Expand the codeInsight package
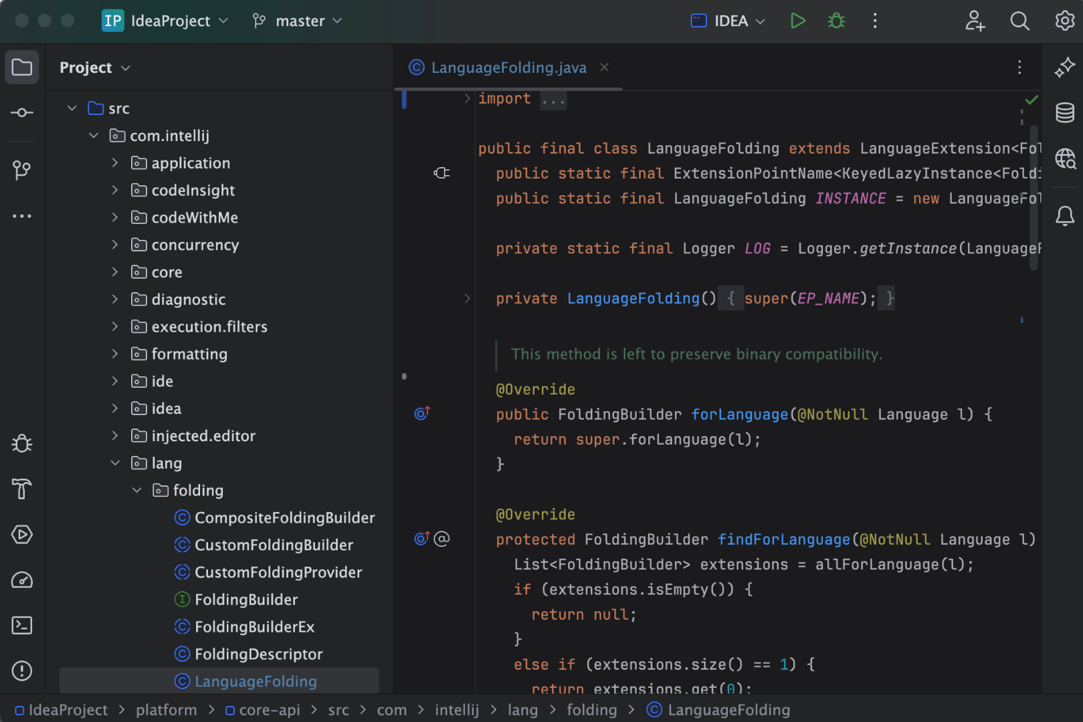 pyautogui.click(x=115, y=191)
